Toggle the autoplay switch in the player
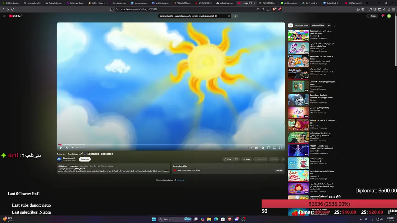The image size is (397, 223). [250, 148]
